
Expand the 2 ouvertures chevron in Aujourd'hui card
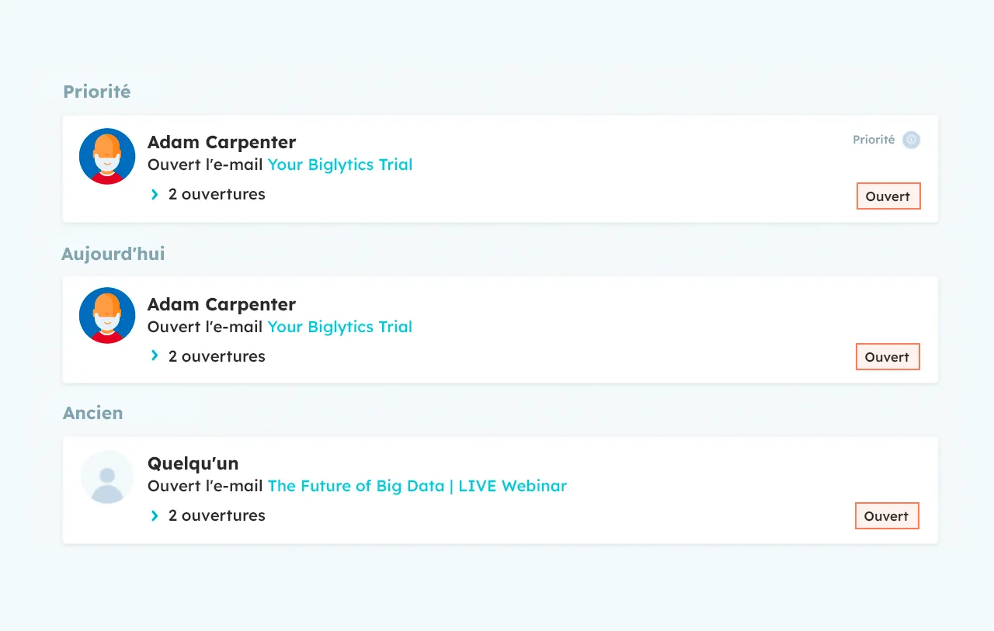click(x=155, y=355)
